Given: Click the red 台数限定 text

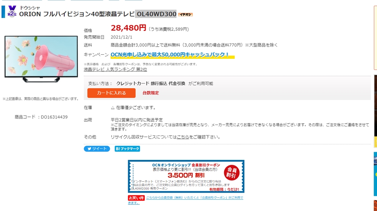Looking at the screenshot, I should pyautogui.click(x=151, y=93).
